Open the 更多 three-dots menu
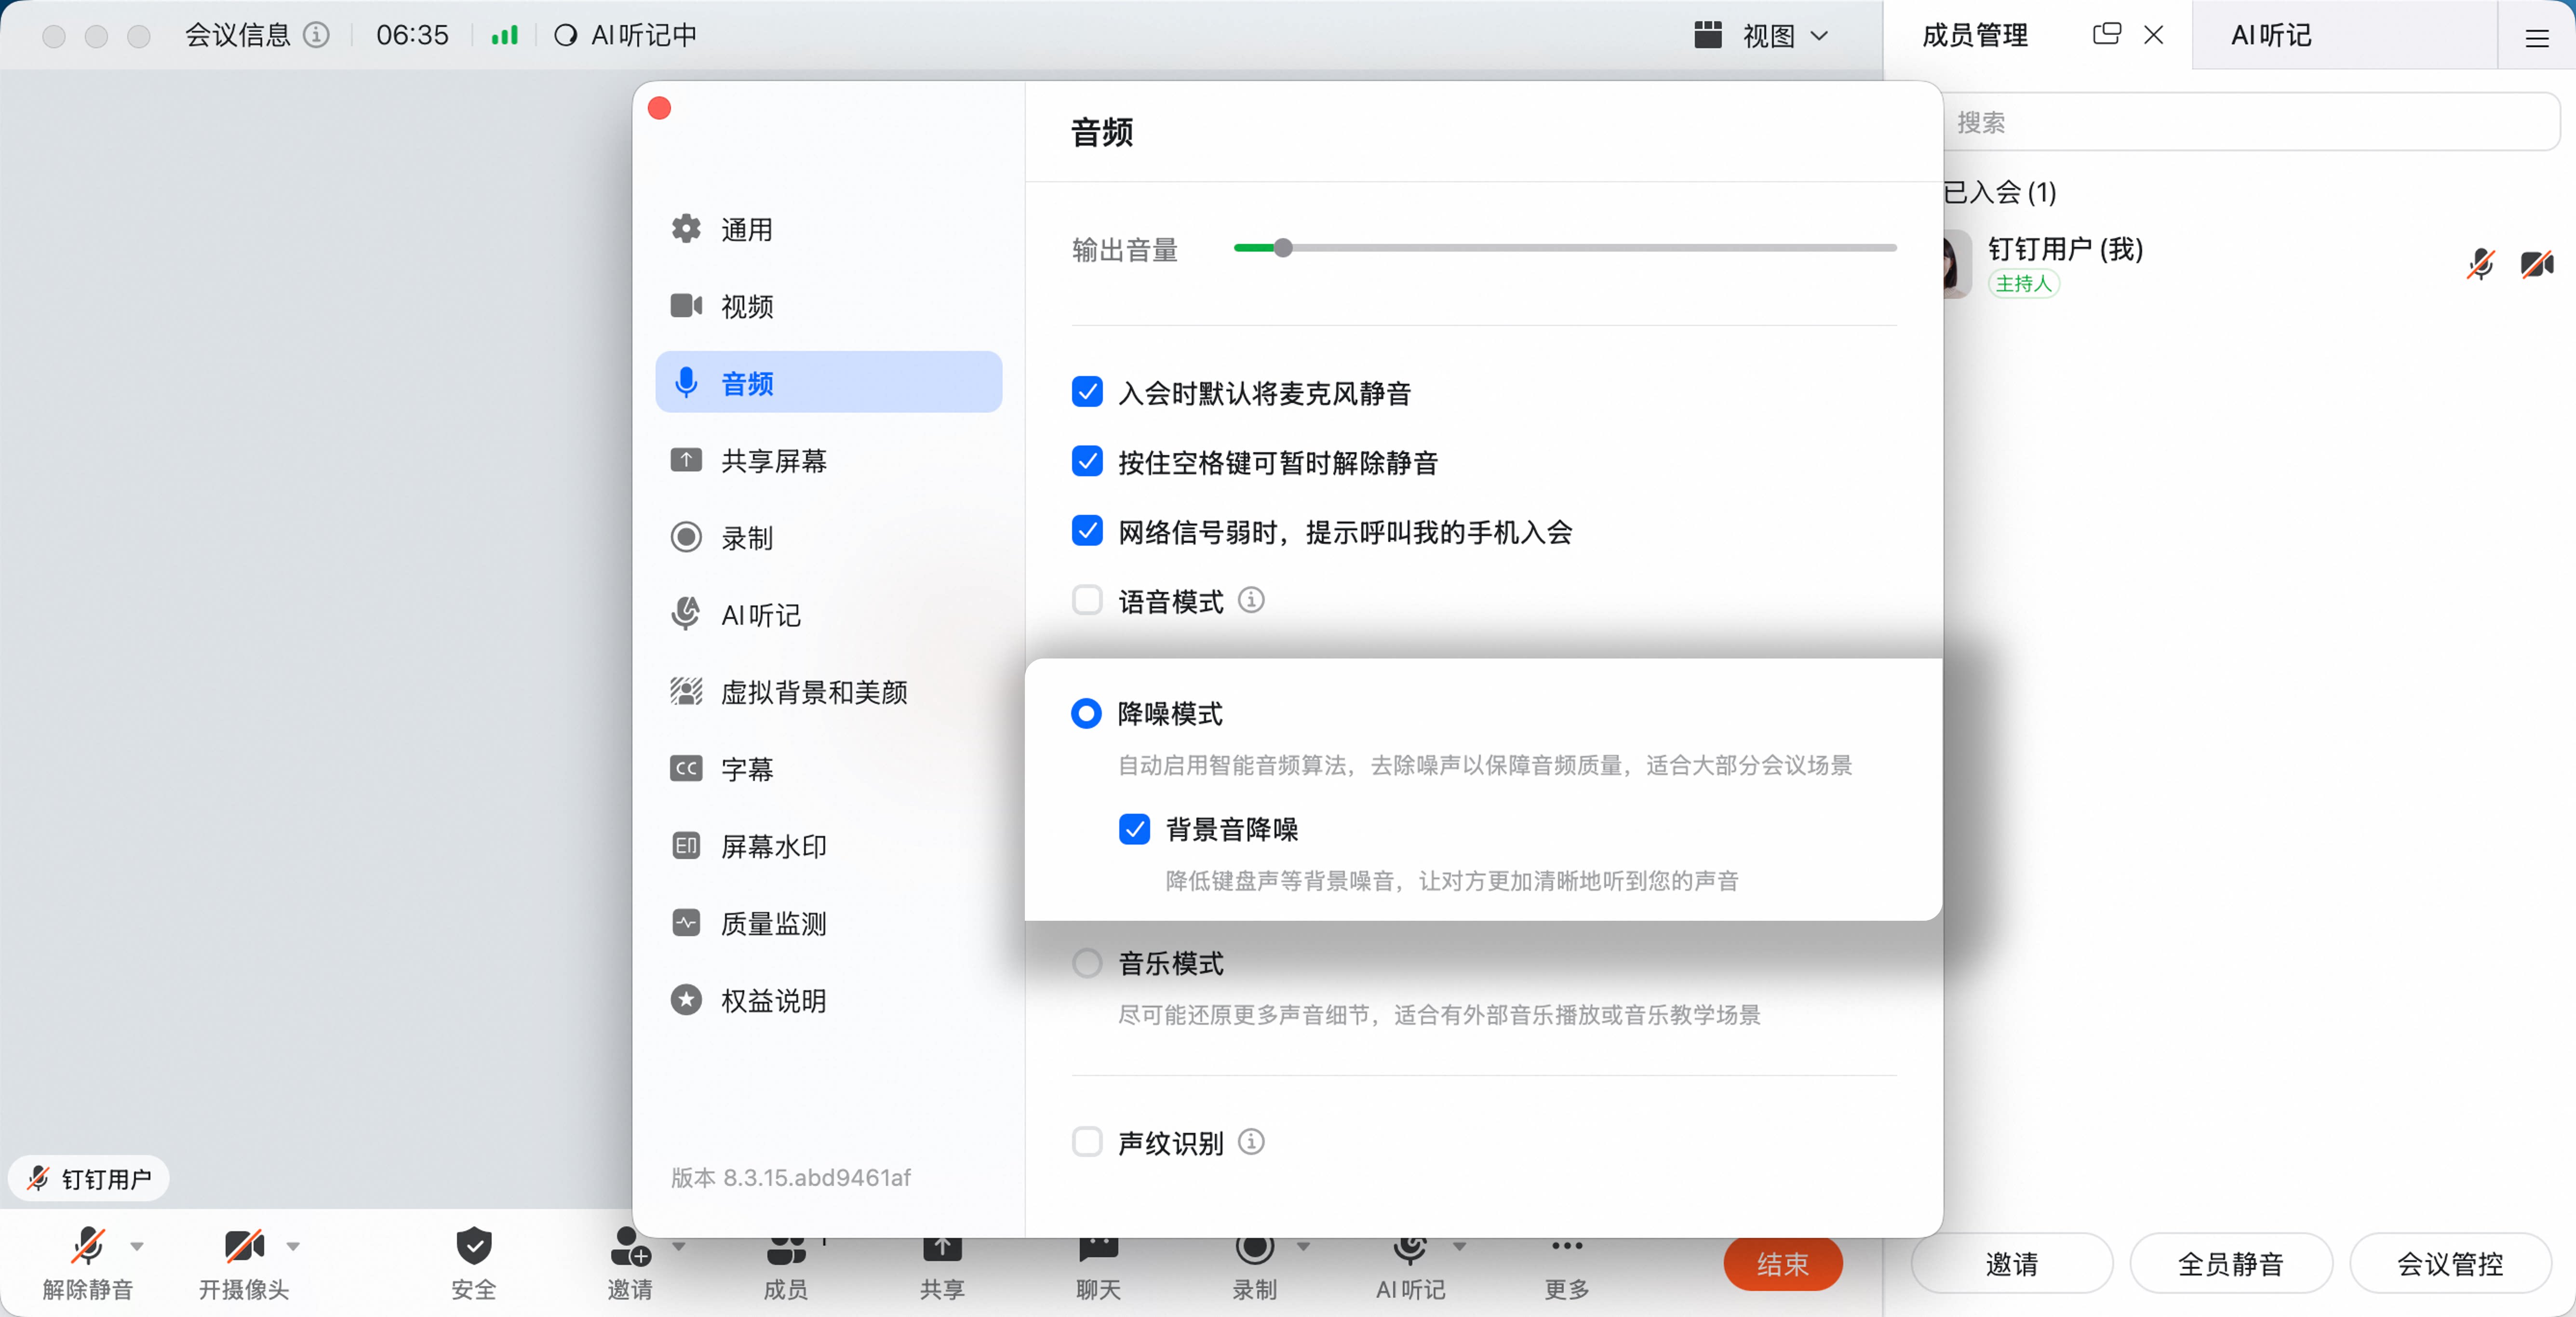This screenshot has width=2576, height=1317. (x=1566, y=1246)
